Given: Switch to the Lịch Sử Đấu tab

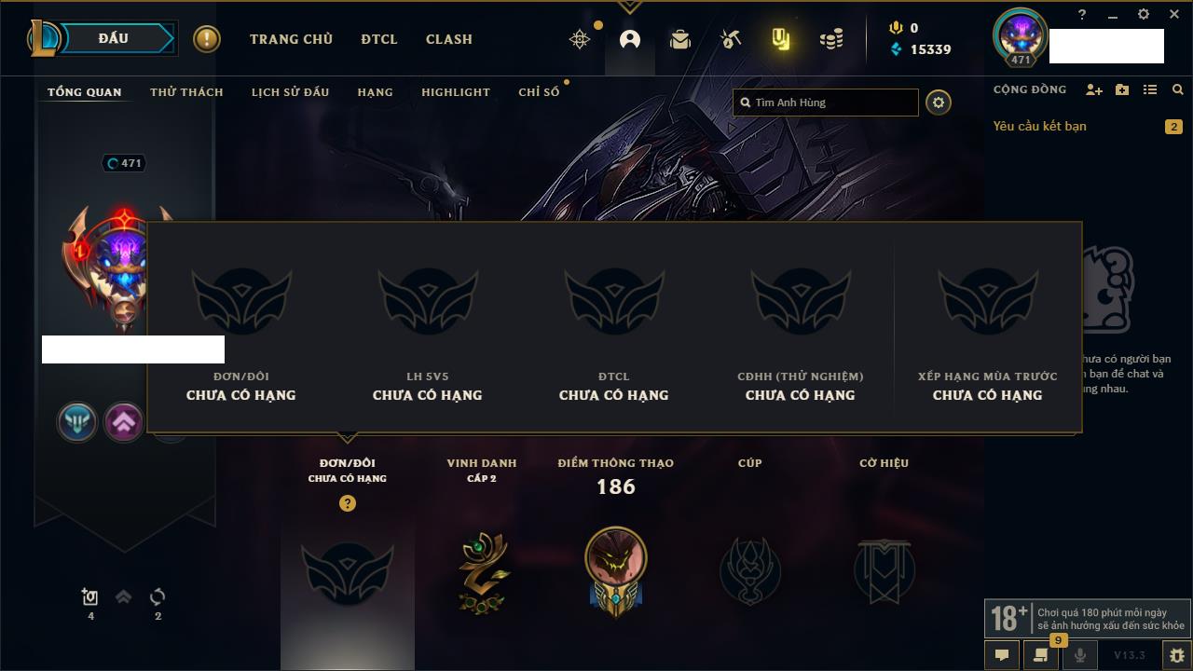Looking at the screenshot, I should click(x=290, y=92).
